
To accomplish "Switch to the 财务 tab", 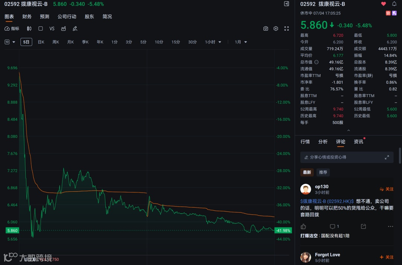I will coord(27,16).
